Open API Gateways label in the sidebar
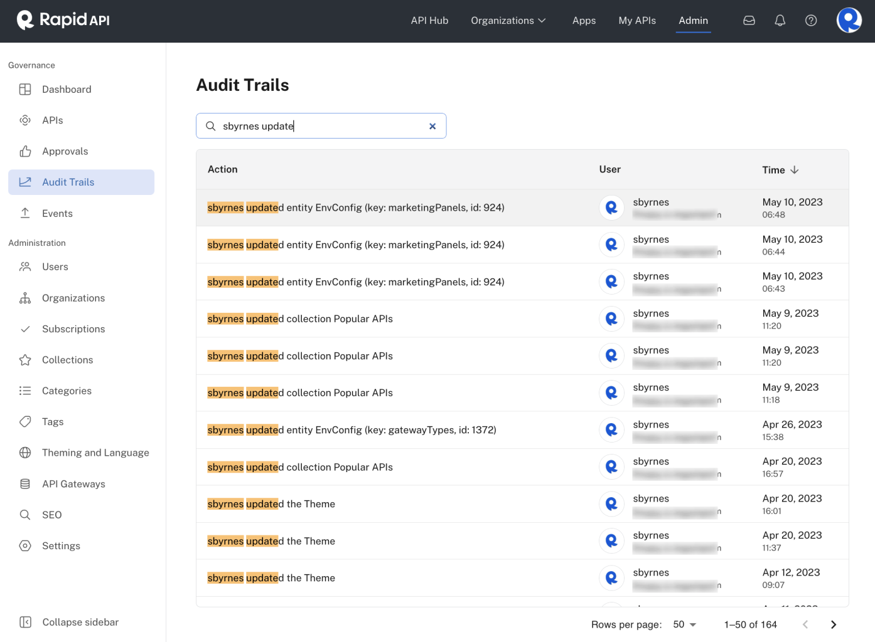The height and width of the screenshot is (642, 875). point(73,484)
